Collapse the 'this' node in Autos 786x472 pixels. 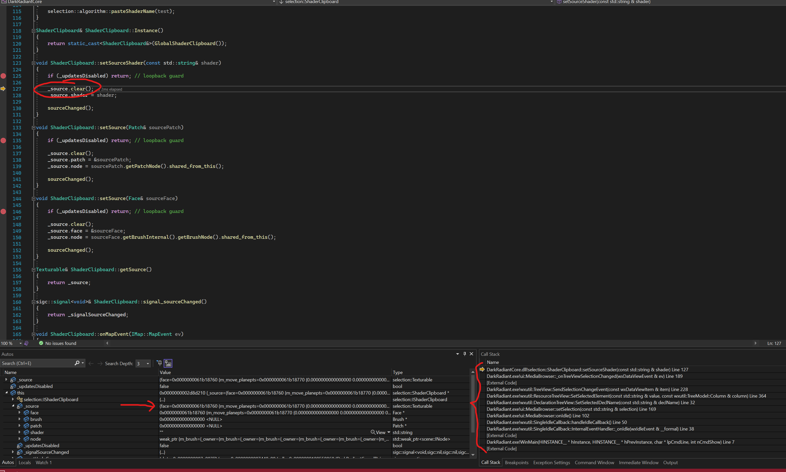[x=7, y=392]
